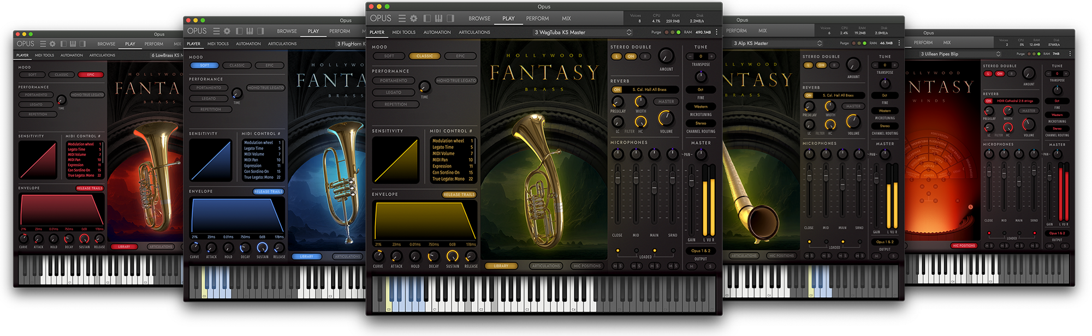The image size is (1092, 336).
Task: Click the envelope Hold knob in WagTuba window
Action: tap(415, 256)
